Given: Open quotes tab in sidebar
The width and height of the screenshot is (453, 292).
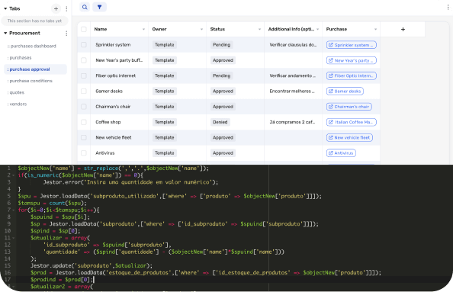Looking at the screenshot, I should coord(16,92).
